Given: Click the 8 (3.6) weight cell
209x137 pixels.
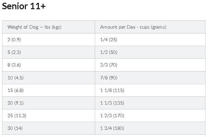Looking at the screenshot, I should coord(48,65).
